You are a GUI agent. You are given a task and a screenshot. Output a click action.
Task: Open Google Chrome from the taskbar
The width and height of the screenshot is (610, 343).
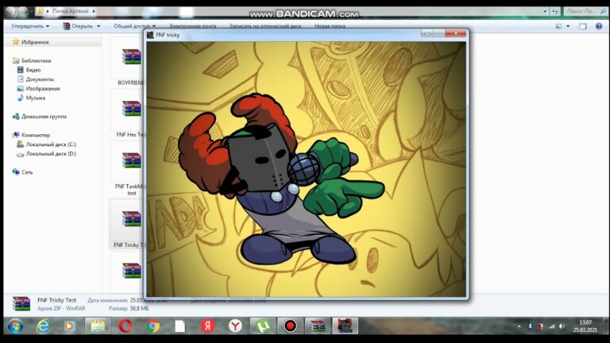[153, 326]
